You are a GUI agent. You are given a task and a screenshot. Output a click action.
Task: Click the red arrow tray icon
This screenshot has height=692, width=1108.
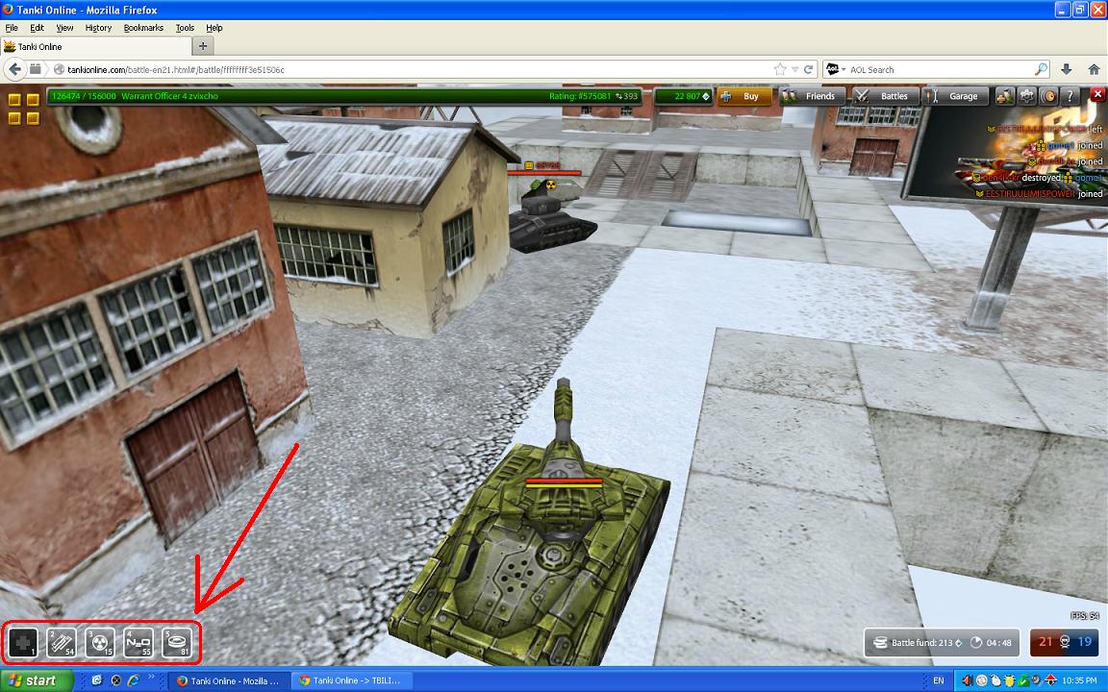click(x=1050, y=680)
